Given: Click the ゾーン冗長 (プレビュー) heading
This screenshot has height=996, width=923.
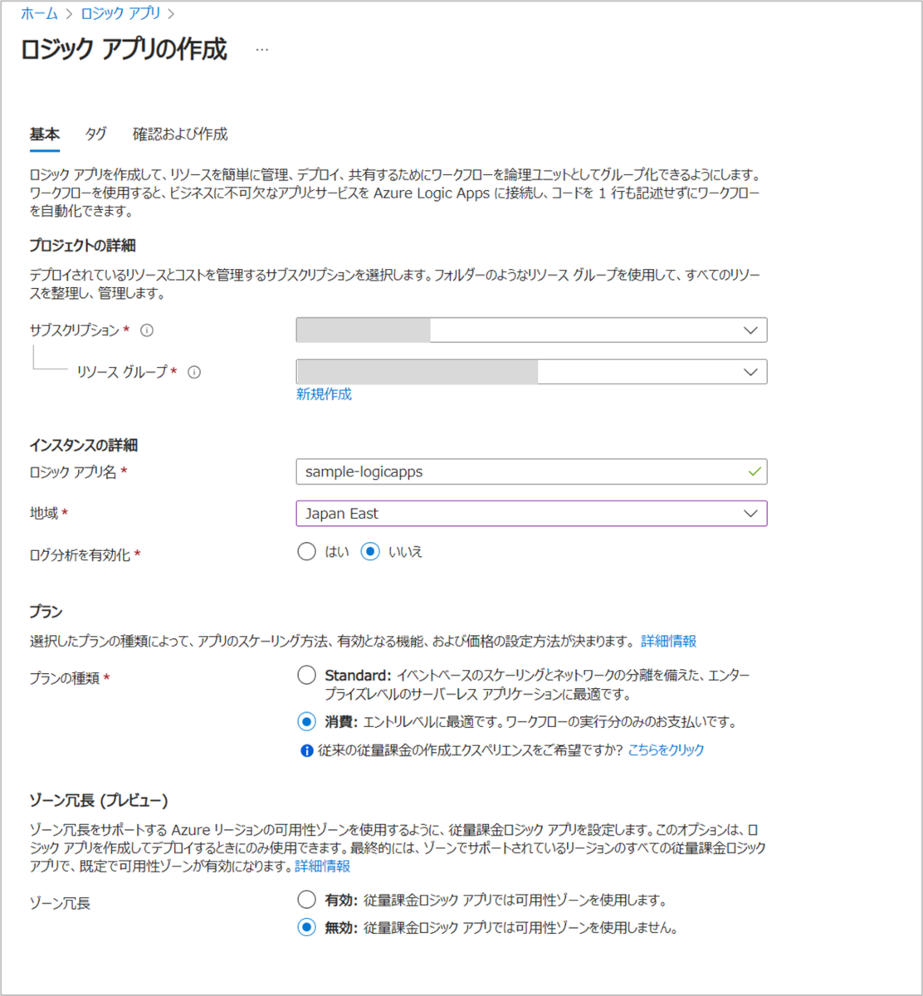Looking at the screenshot, I should point(99,801).
